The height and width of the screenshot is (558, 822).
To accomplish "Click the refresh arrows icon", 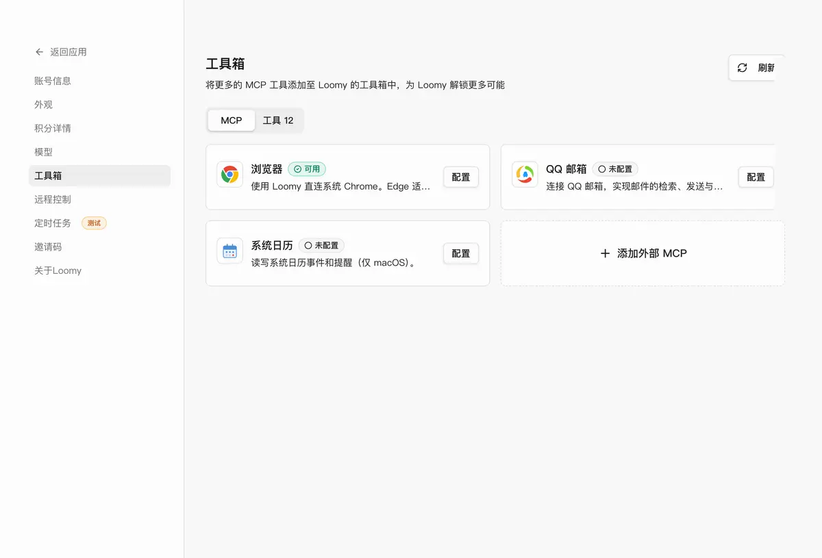I will click(742, 68).
